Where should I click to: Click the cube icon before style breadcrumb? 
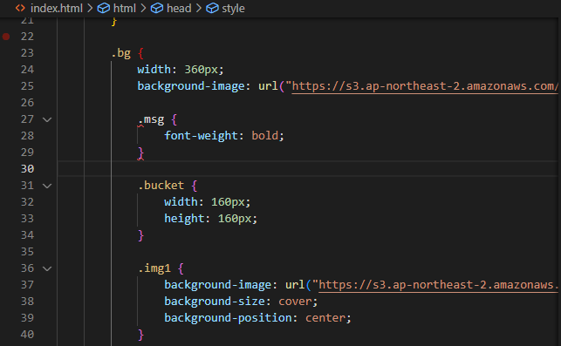[212, 8]
